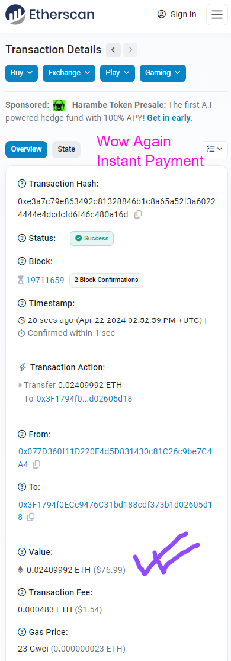Switch to the State tab
Image resolution: width=231 pixels, height=661 pixels.
[x=66, y=149]
